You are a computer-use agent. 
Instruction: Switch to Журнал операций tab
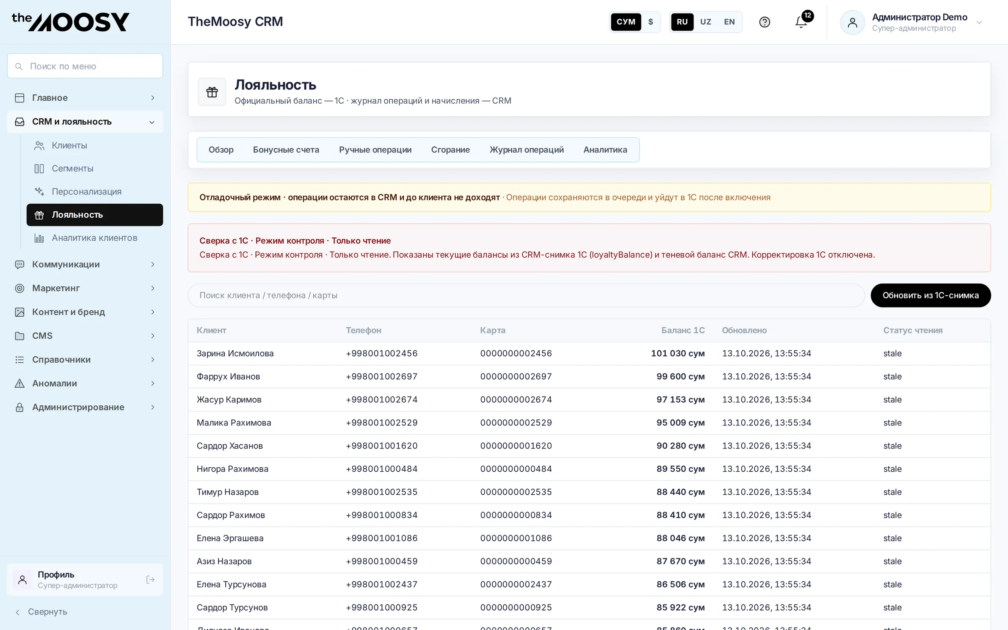point(526,150)
